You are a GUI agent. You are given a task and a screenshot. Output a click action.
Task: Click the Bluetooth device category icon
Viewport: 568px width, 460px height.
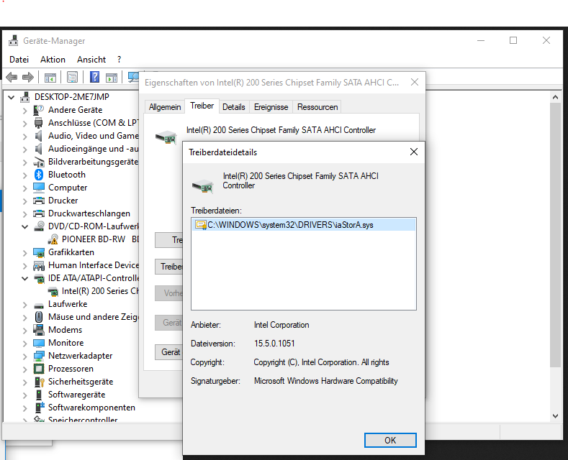39,175
